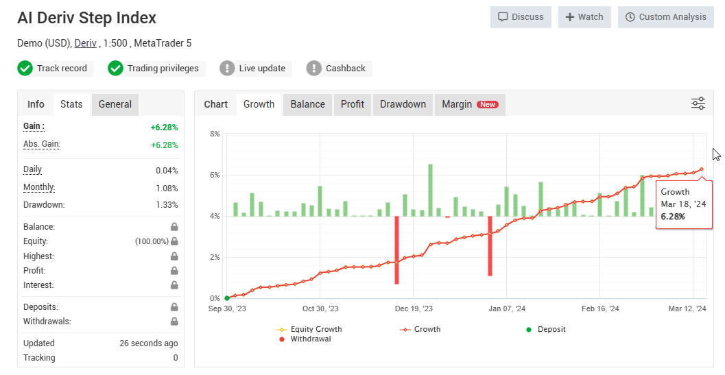Open the General stats tab
725x375 pixels.
click(115, 104)
